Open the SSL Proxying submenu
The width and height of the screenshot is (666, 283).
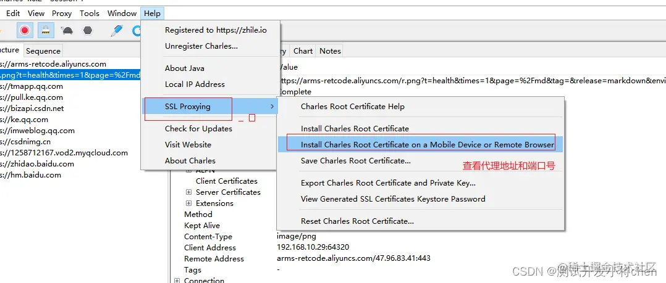(210, 106)
